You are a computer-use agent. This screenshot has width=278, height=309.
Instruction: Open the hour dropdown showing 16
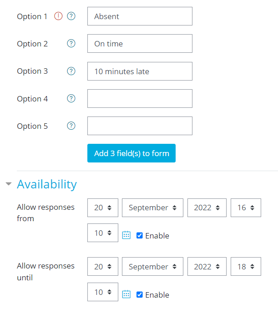pyautogui.click(x=246, y=208)
